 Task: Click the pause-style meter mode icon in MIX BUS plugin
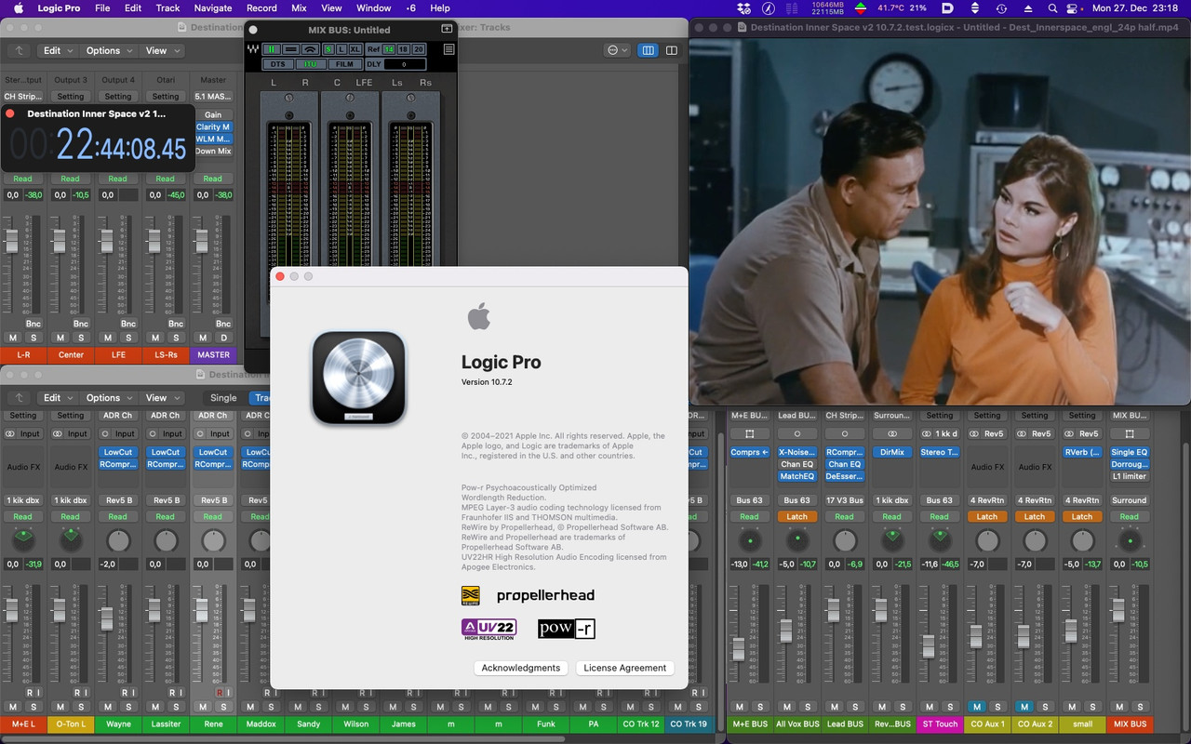click(x=271, y=49)
